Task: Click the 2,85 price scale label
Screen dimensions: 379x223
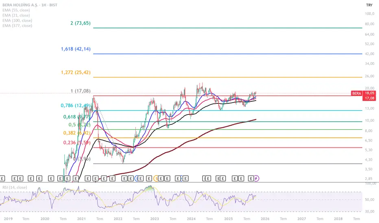Action: pyautogui.click(x=369, y=179)
